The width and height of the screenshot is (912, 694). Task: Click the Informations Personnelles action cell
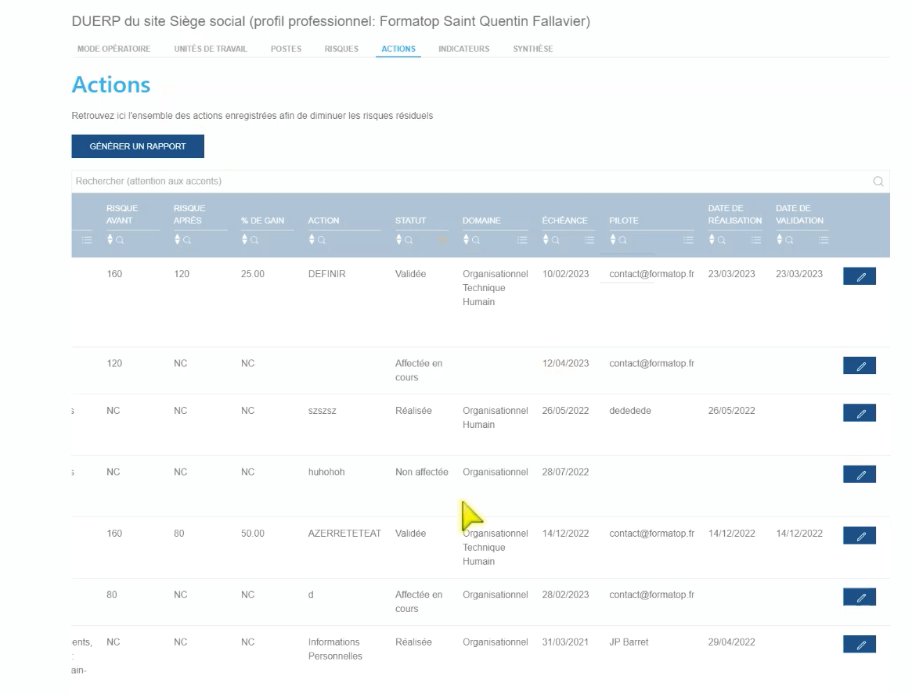[335, 649]
